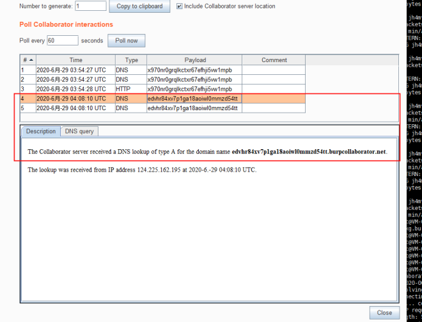Close the Collaborator client dialog with Close

click(x=384, y=313)
